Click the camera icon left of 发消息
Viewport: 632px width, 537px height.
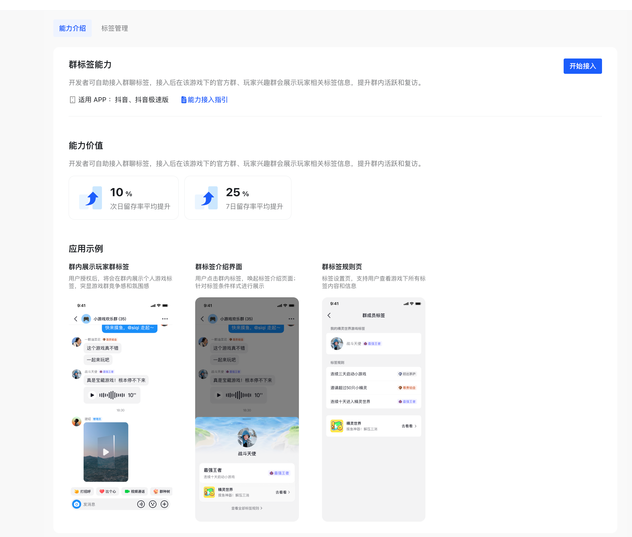click(x=77, y=504)
